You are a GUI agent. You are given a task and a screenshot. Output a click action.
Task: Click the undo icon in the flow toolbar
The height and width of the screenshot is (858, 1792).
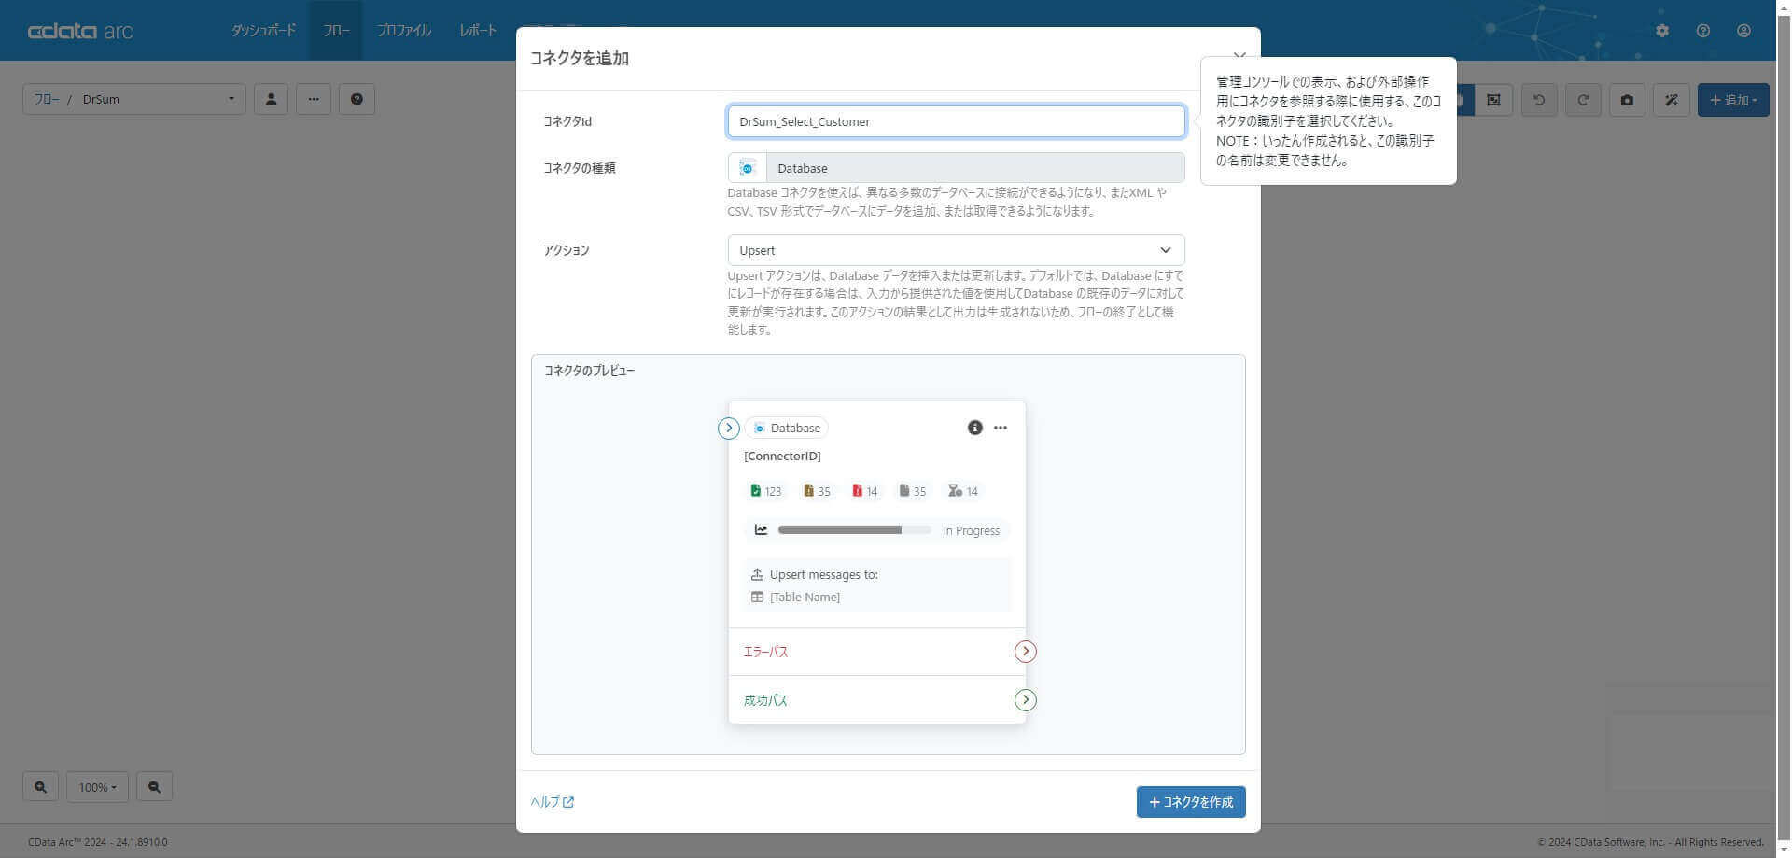1538,99
